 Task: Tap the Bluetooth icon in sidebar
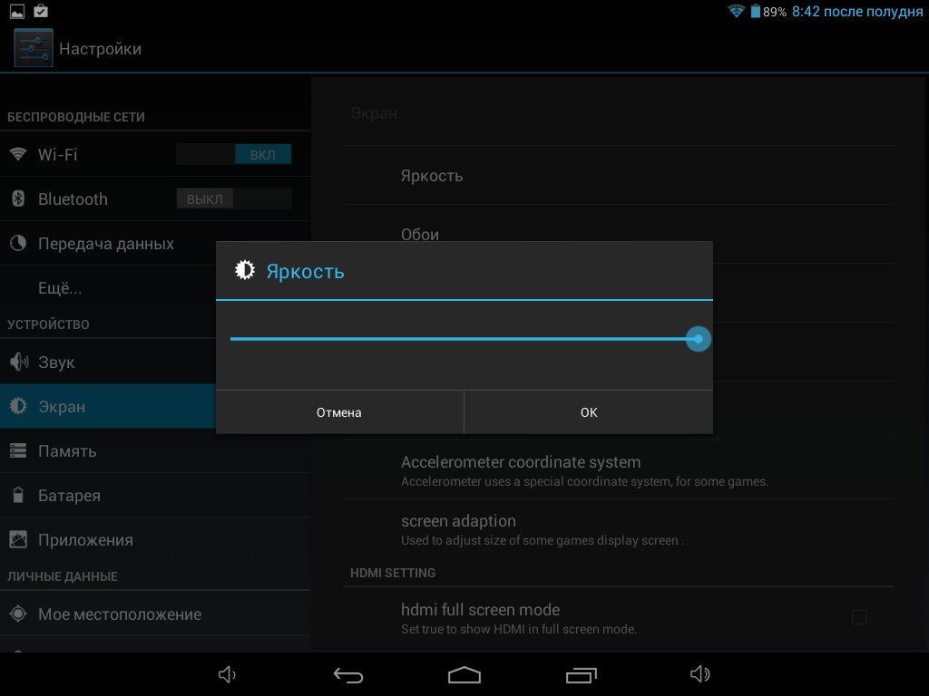[x=18, y=199]
